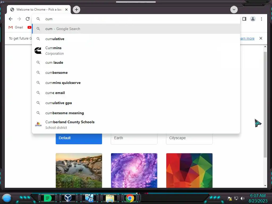272x204 pixels.
Task: Pick the 'cumc email' suggestion
Action: (136, 93)
